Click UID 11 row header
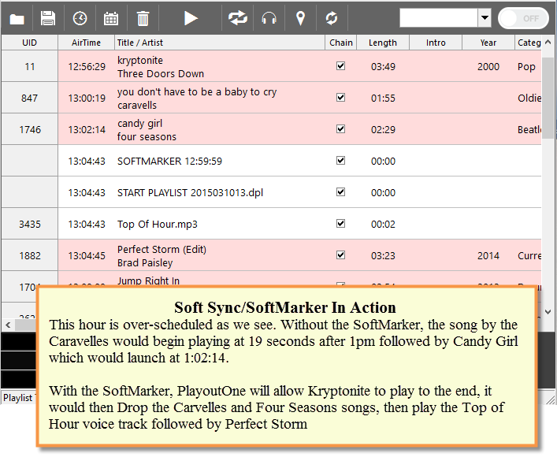This screenshot has height=457, width=557. (29, 66)
